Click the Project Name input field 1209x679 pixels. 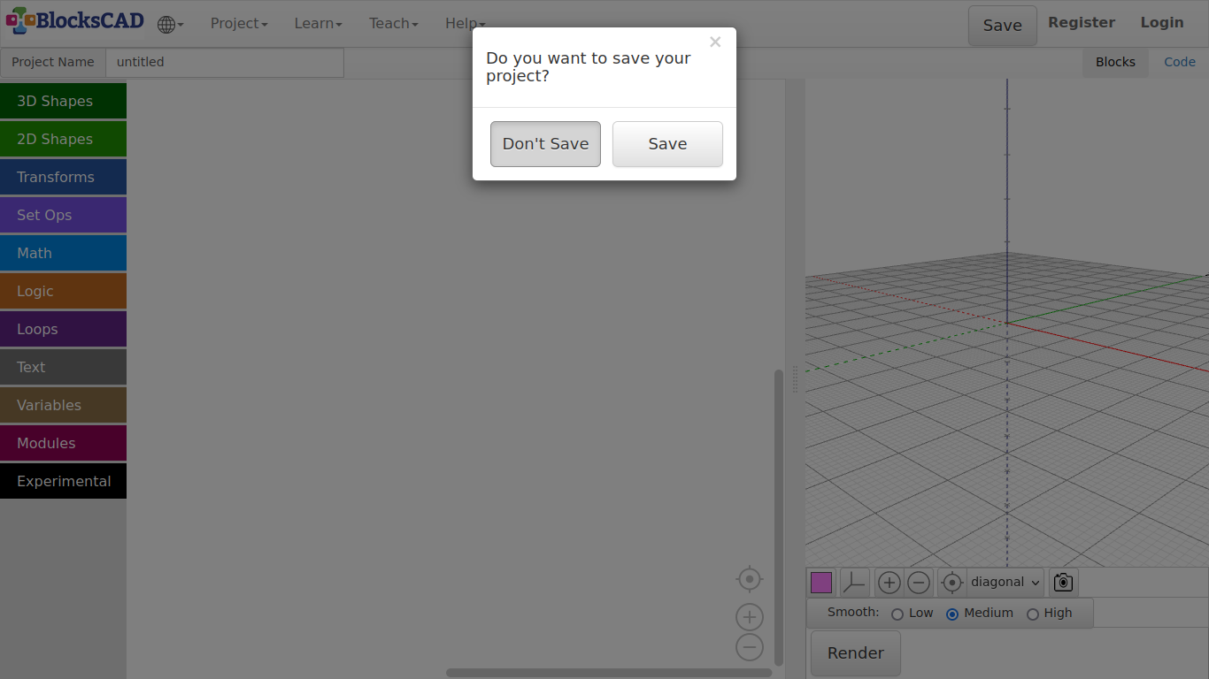[x=224, y=63]
